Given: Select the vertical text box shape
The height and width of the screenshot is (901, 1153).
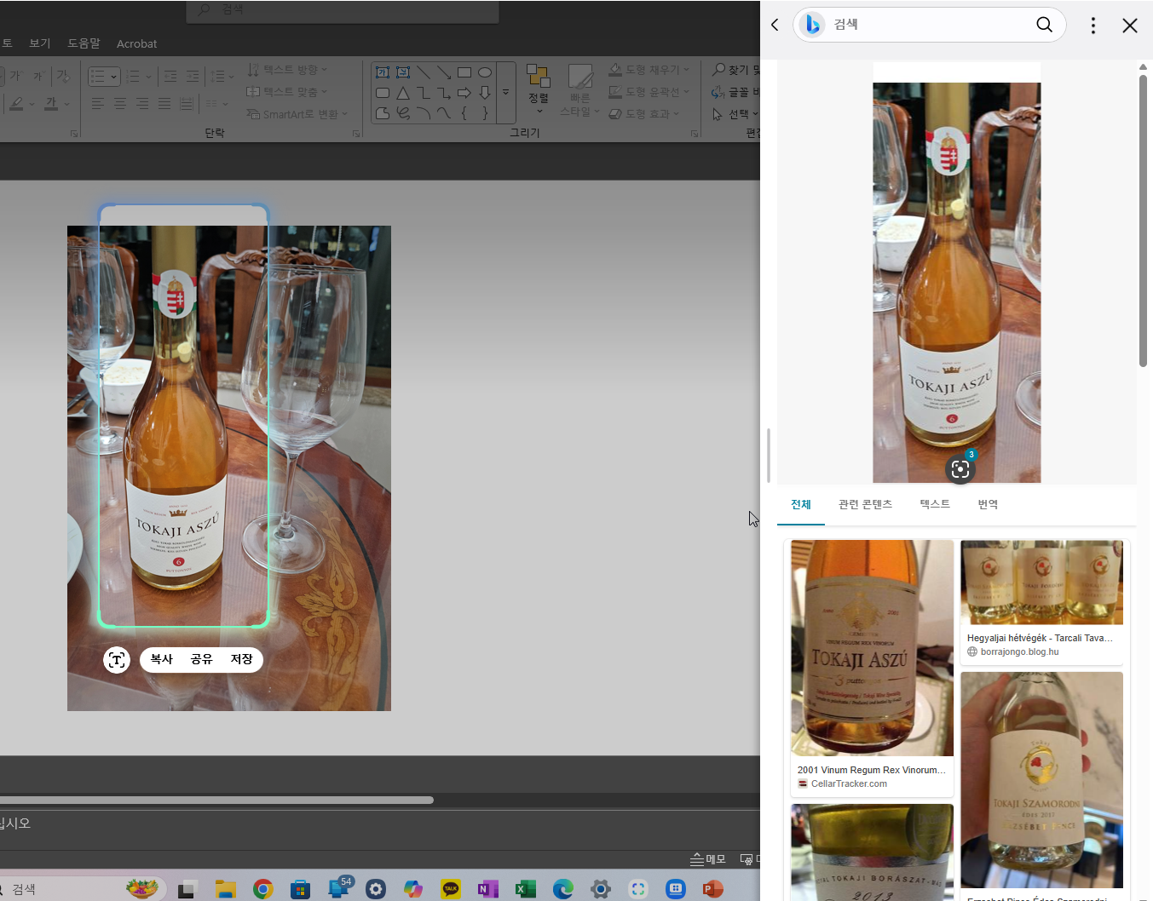Looking at the screenshot, I should point(403,72).
